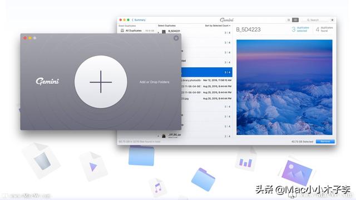This screenshot has width=356, height=200.
Task: Expand the _IXF_90_pp duplicate group
Action: [x=159, y=136]
